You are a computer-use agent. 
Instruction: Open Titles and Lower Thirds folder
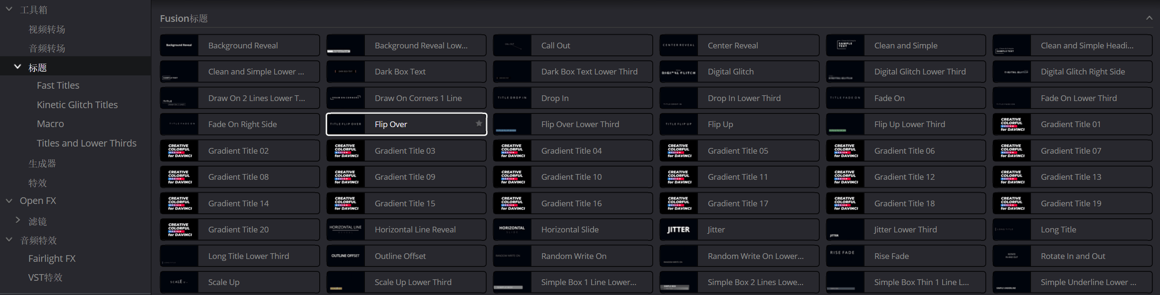pos(86,143)
